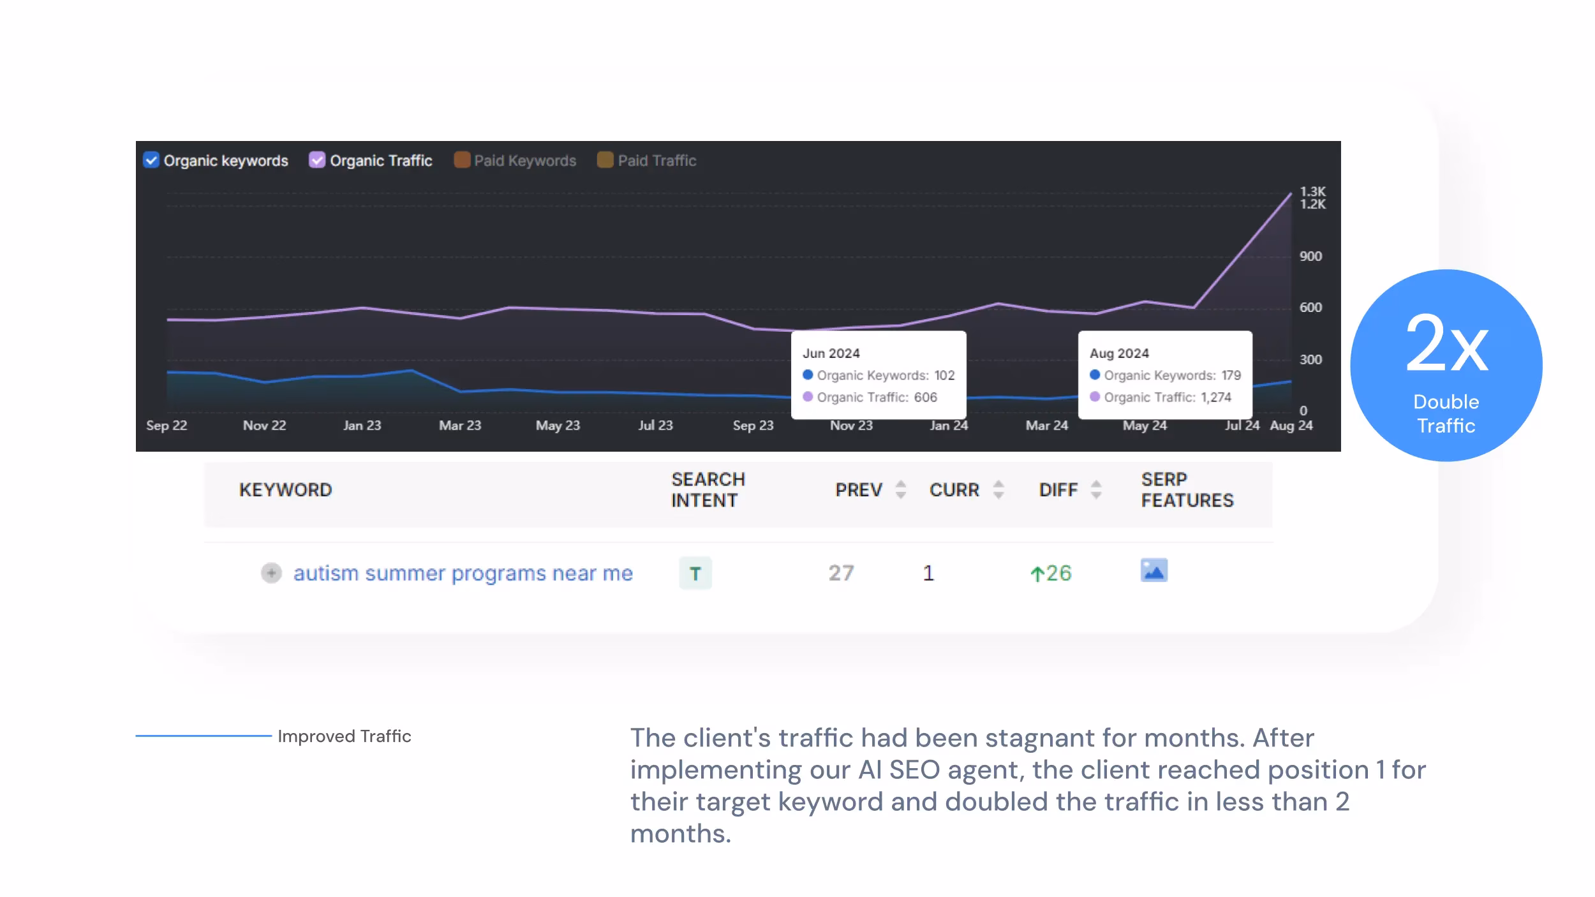Click the Jun 2024 tooltip box
The width and height of the screenshot is (1595, 897).
pos(878,374)
